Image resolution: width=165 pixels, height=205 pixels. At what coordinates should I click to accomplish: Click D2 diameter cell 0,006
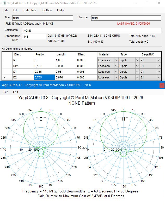point(87,77)
